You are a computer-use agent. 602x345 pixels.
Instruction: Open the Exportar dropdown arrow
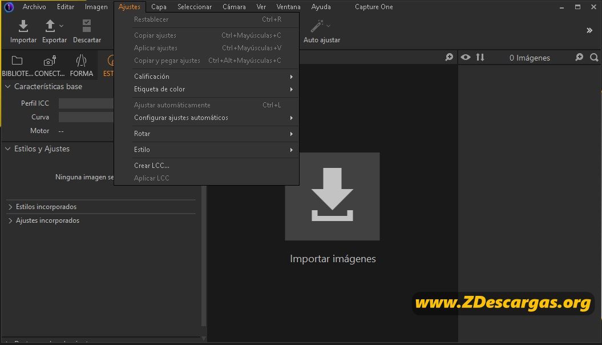tap(62, 26)
